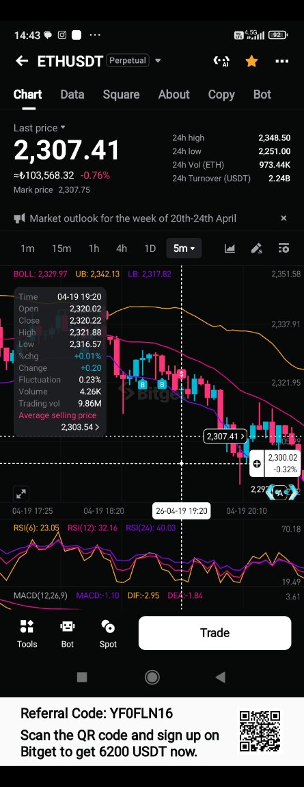Open the Bot shortcut icon

pyautogui.click(x=67, y=634)
